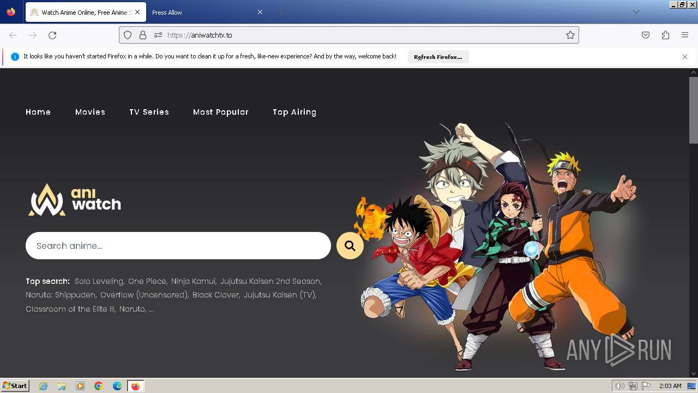Viewport: 698px width, 393px height.
Task: Show site security padlock info
Action: coord(143,35)
